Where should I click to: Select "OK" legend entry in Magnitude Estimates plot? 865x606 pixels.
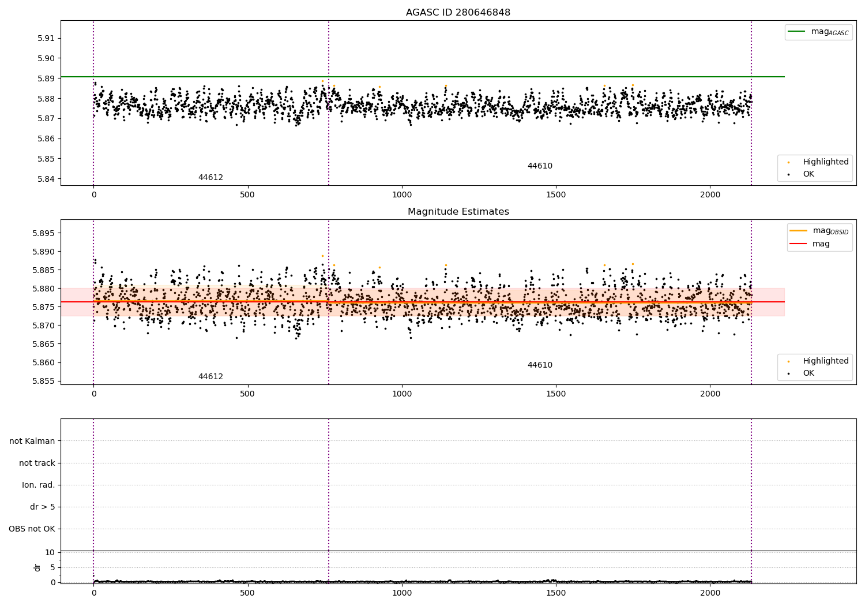pos(802,373)
